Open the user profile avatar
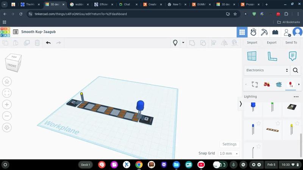The width and height of the screenshot is (303, 170). coord(298,32)
